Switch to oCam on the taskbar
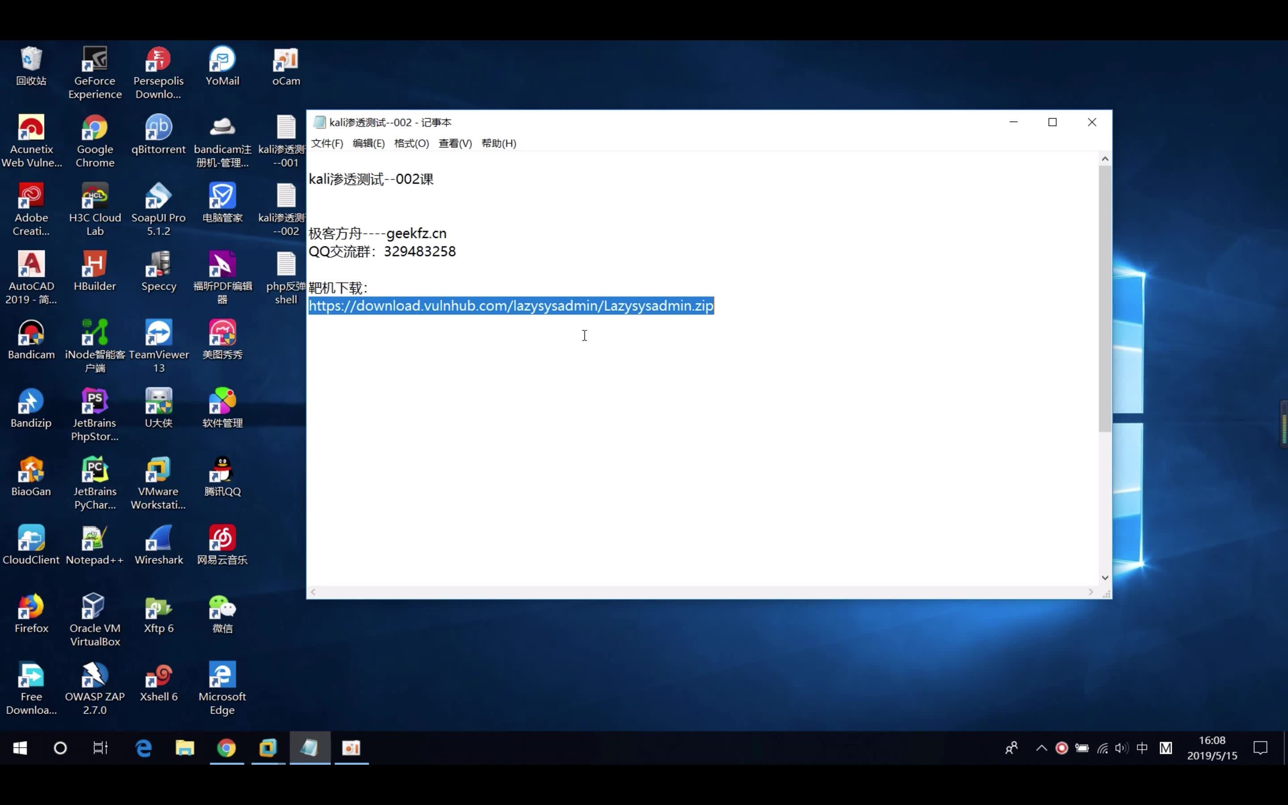Viewport: 1288px width, 805px height. (x=351, y=748)
